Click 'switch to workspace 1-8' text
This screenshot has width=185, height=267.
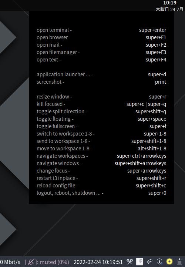point(65,134)
